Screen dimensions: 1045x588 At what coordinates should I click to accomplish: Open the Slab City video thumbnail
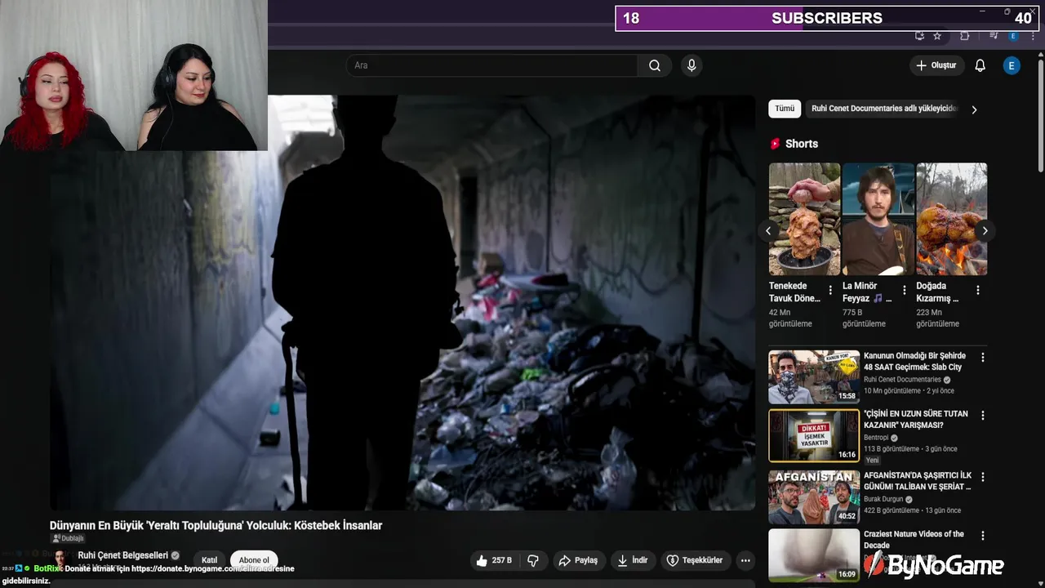click(x=814, y=377)
